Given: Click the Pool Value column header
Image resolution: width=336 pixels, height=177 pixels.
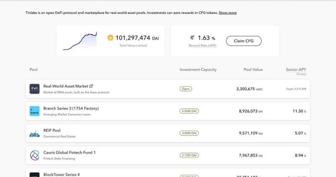Looking at the screenshot, I should pyautogui.click(x=253, y=70).
